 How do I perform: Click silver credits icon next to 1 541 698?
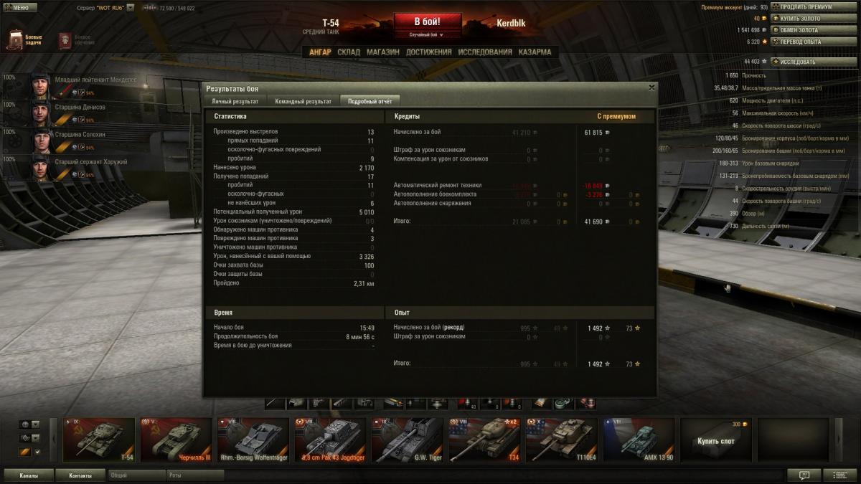pos(765,30)
